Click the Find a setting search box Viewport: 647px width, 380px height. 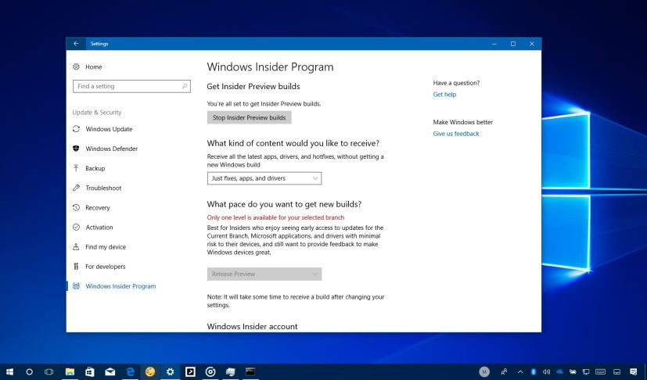click(x=131, y=86)
